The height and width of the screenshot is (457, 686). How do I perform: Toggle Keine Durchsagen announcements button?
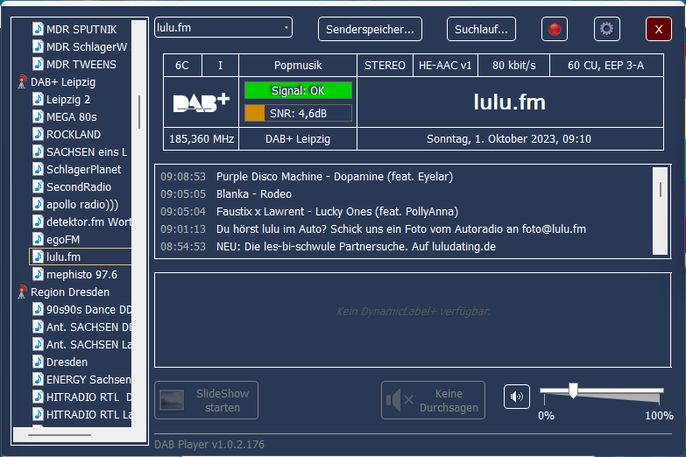(433, 400)
